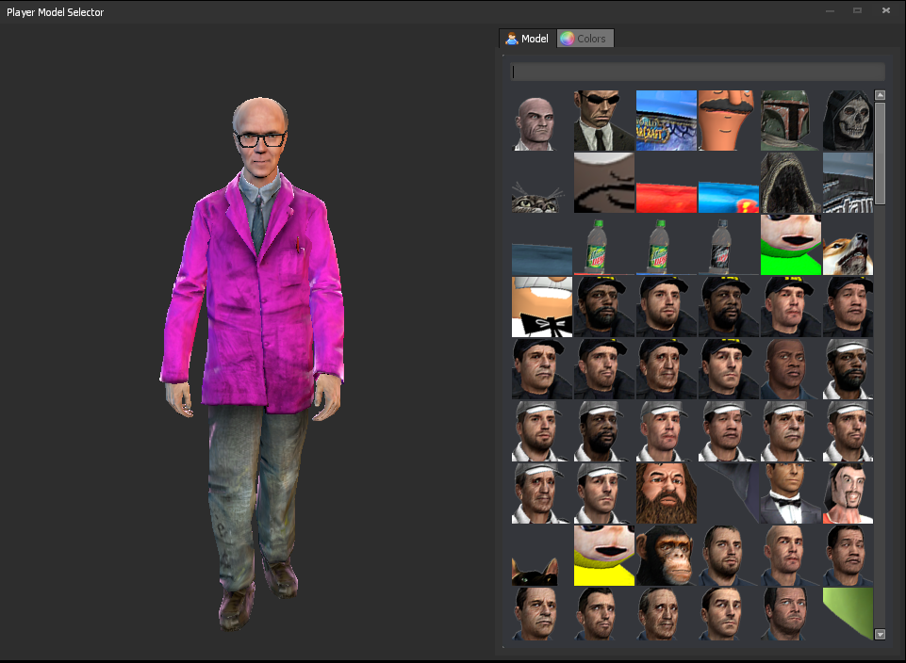Choose the tuxedo man with bow tie
The height and width of the screenshot is (663, 906).
point(790,493)
